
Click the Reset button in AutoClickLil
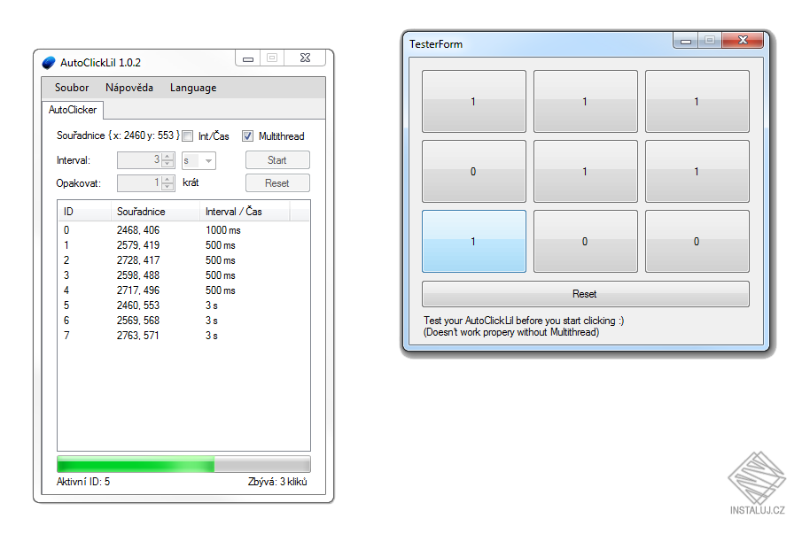(x=277, y=183)
